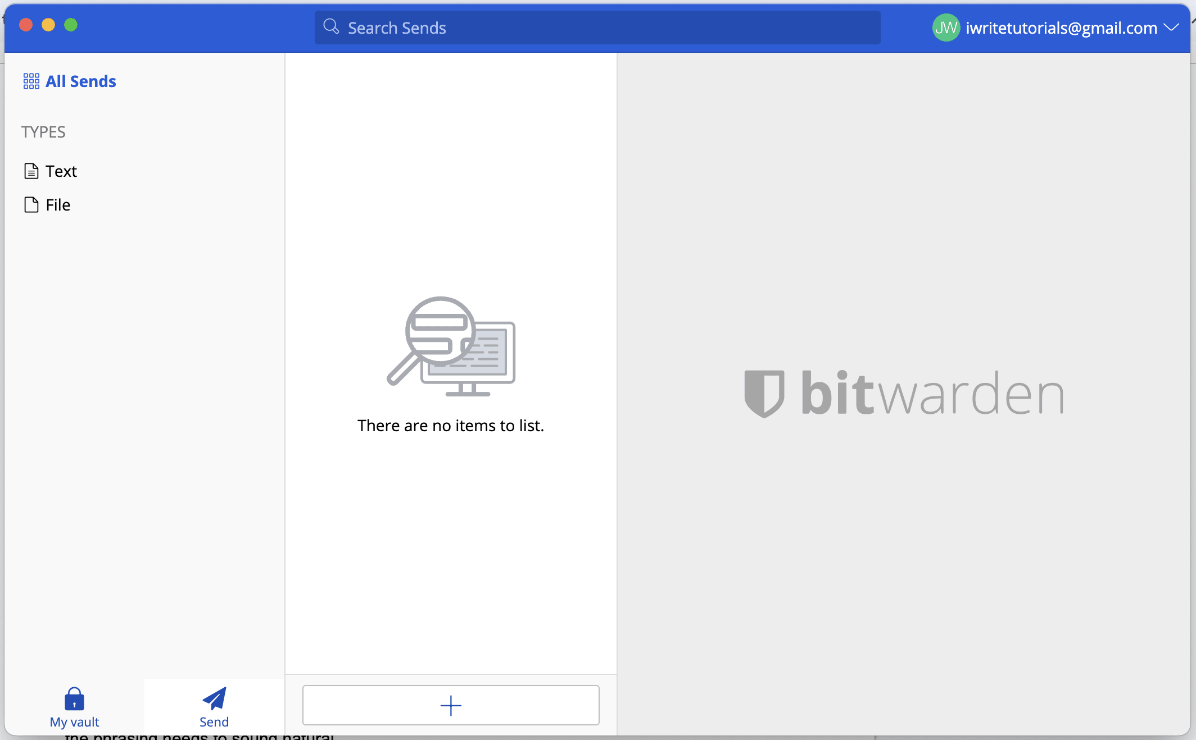
Task: Select the Text type icon
Action: tap(31, 170)
